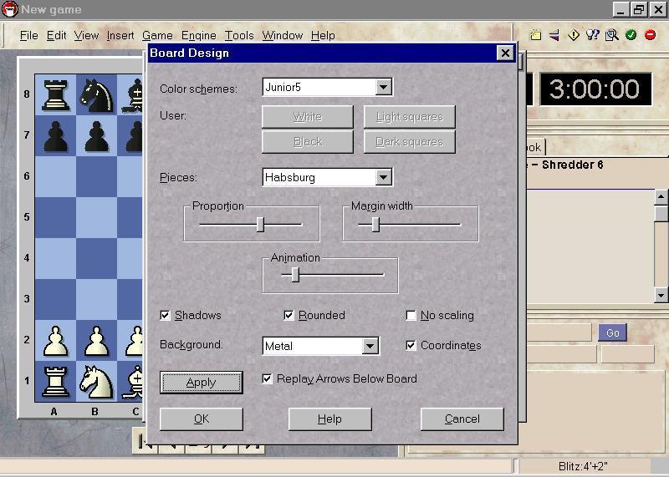
Task: Click the magnifying glass document icon
Action: [x=612, y=35]
